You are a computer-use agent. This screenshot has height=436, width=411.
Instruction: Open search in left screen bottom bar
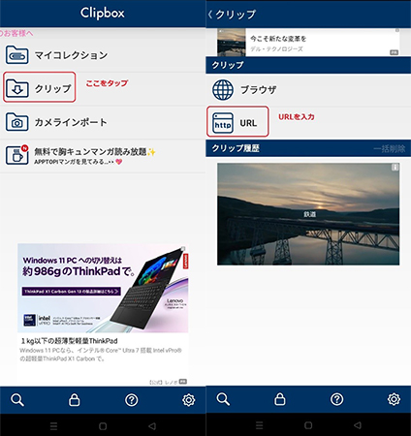pos(17,400)
